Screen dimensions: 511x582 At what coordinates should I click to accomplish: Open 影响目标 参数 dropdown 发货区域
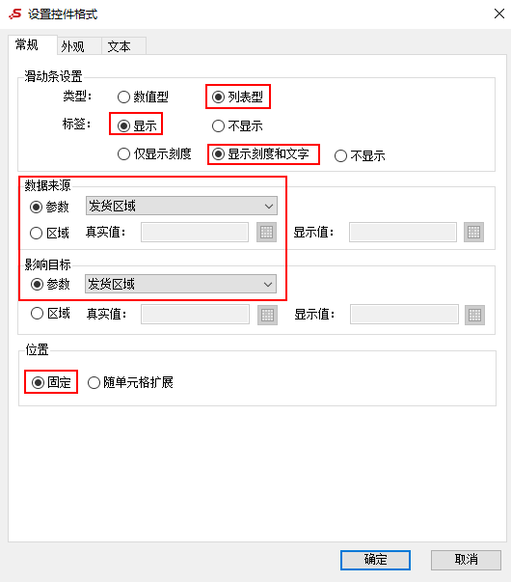180,284
